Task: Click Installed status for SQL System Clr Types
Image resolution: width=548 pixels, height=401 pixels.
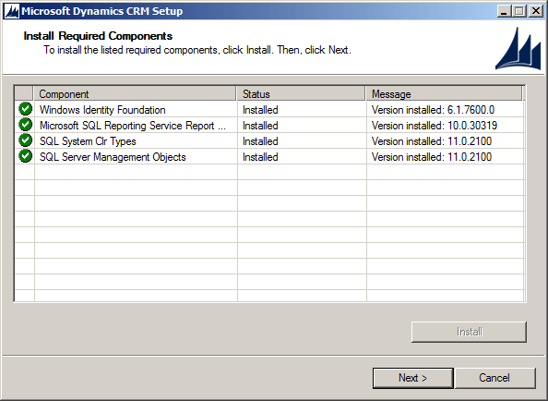Action: 260,141
